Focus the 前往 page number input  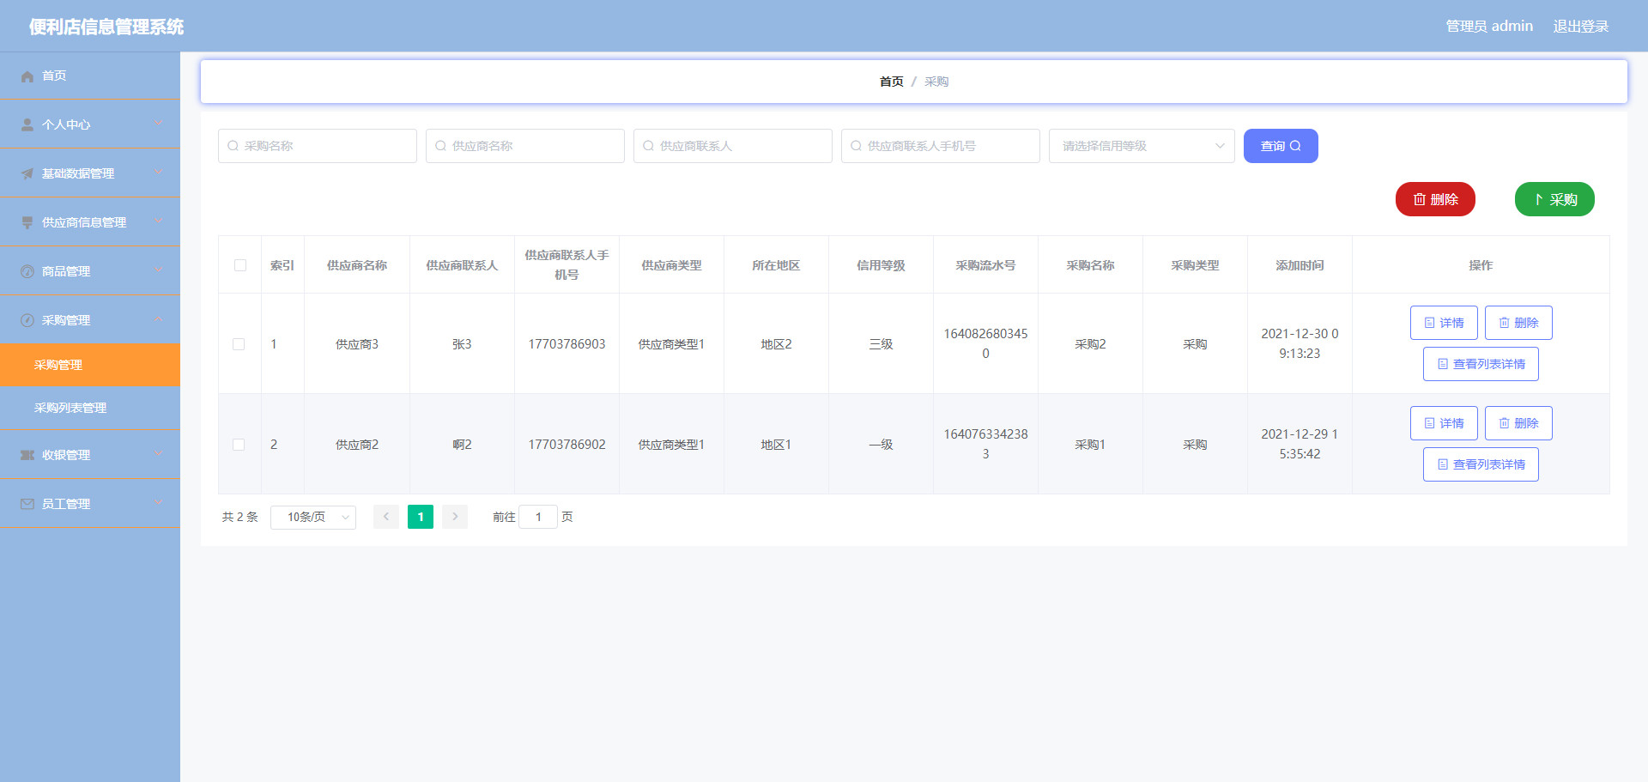click(538, 517)
